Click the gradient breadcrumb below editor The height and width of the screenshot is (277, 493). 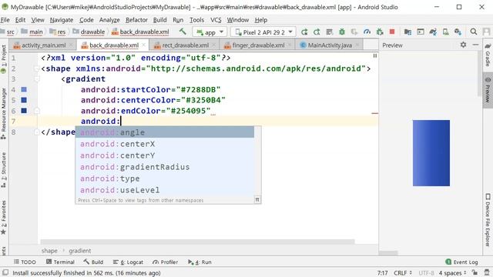point(80,251)
